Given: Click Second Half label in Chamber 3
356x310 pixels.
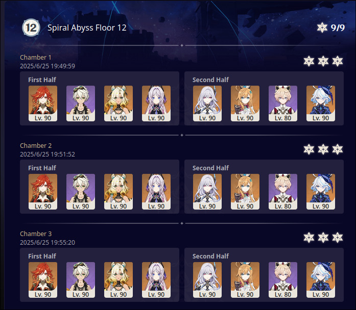Looking at the screenshot, I should tap(210, 256).
